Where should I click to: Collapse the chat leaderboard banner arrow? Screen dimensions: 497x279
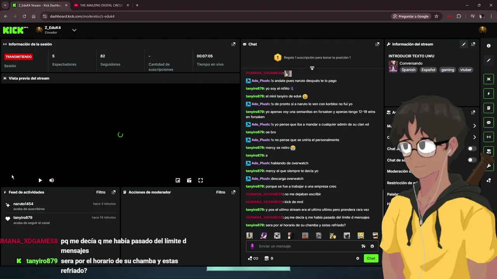[312, 68]
